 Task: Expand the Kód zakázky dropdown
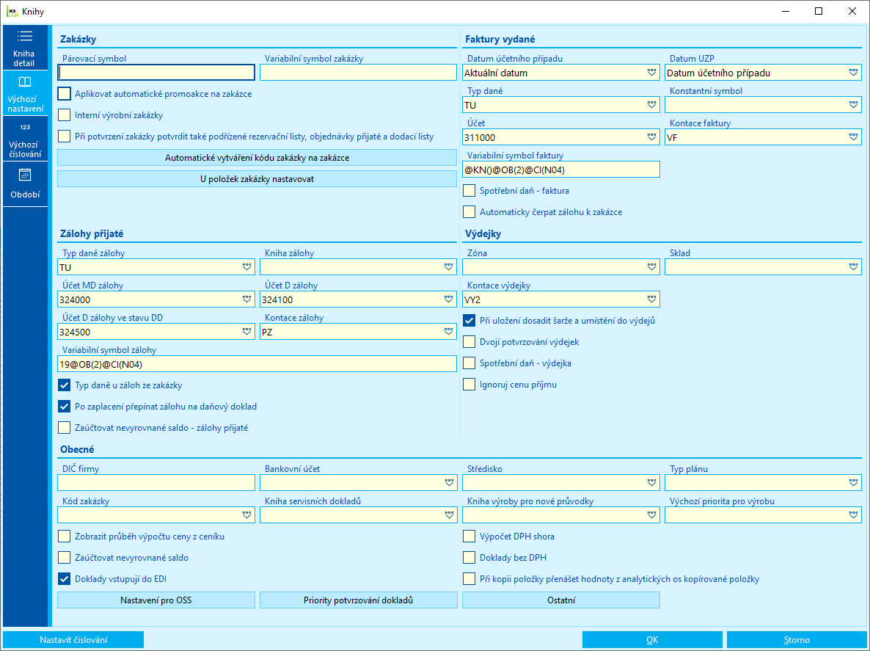click(247, 515)
